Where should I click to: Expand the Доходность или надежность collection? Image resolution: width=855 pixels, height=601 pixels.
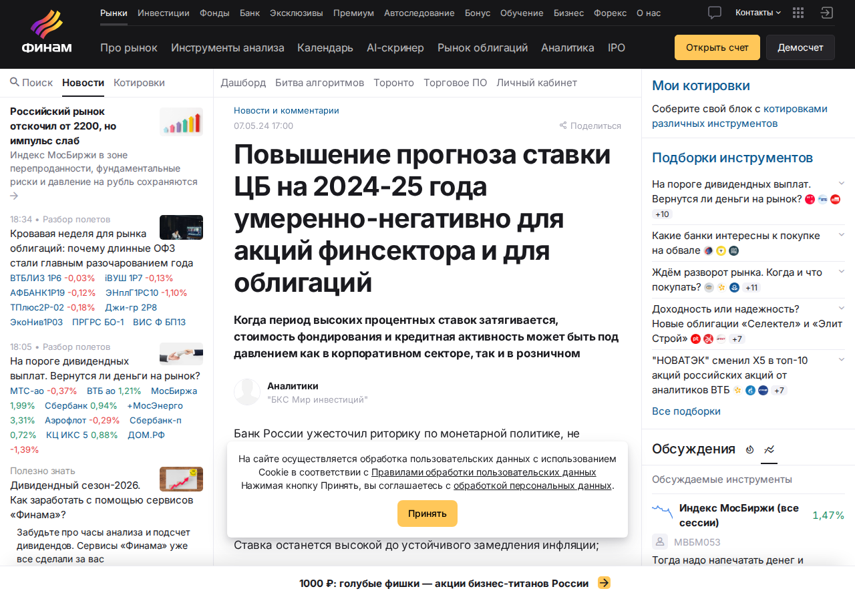tap(841, 308)
